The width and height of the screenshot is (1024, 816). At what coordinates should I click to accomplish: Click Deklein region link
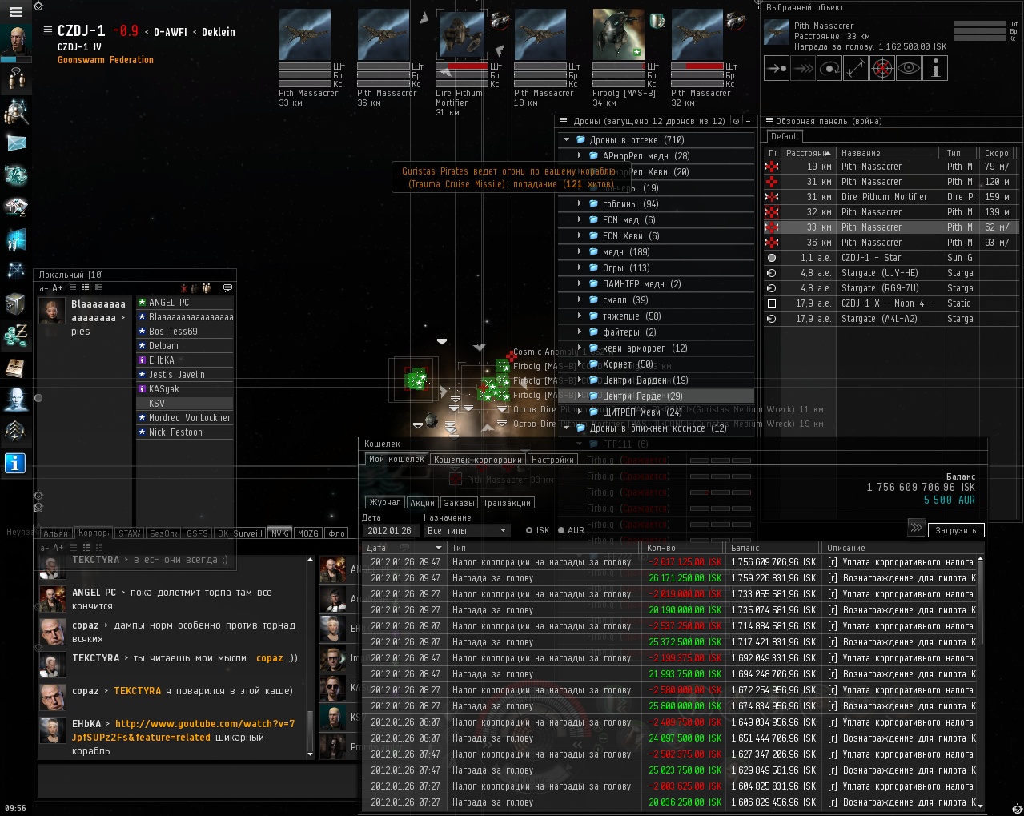tap(219, 32)
